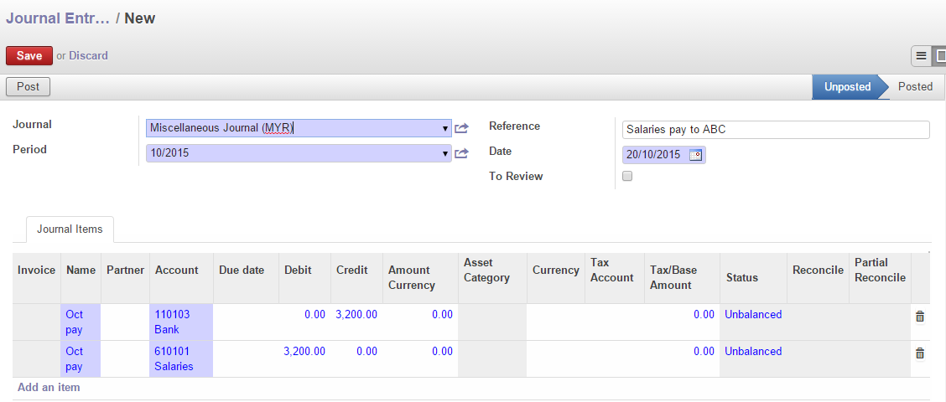The height and width of the screenshot is (402, 946).
Task: Open the external link beside the Period field
Action: pyautogui.click(x=461, y=153)
